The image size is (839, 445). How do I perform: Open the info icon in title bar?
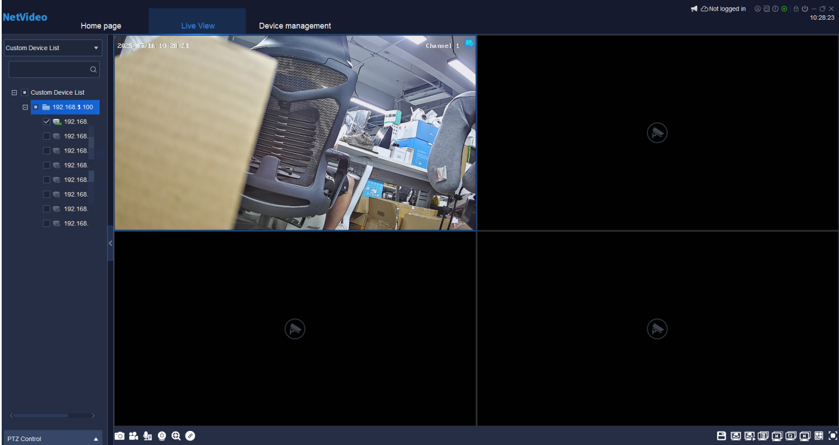[x=775, y=9]
